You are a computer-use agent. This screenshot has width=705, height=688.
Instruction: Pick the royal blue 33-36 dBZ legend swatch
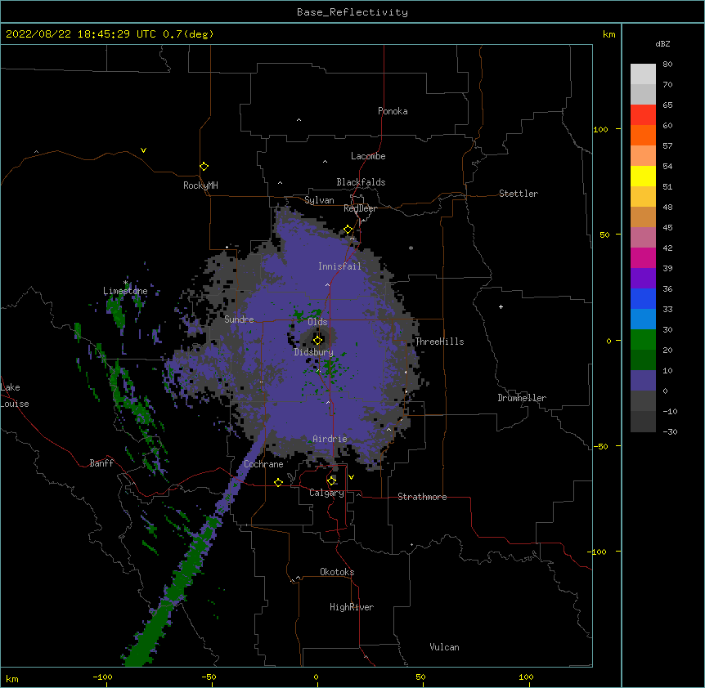click(643, 298)
